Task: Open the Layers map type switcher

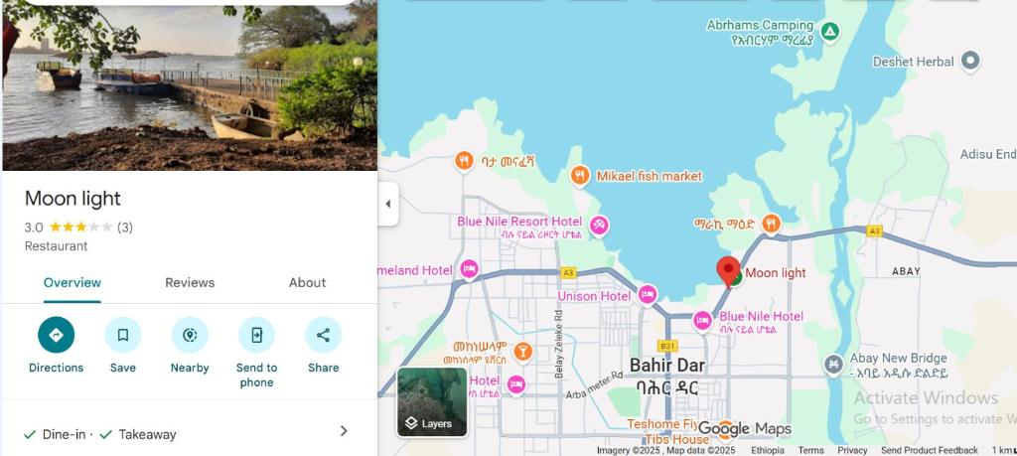Action: click(x=432, y=402)
